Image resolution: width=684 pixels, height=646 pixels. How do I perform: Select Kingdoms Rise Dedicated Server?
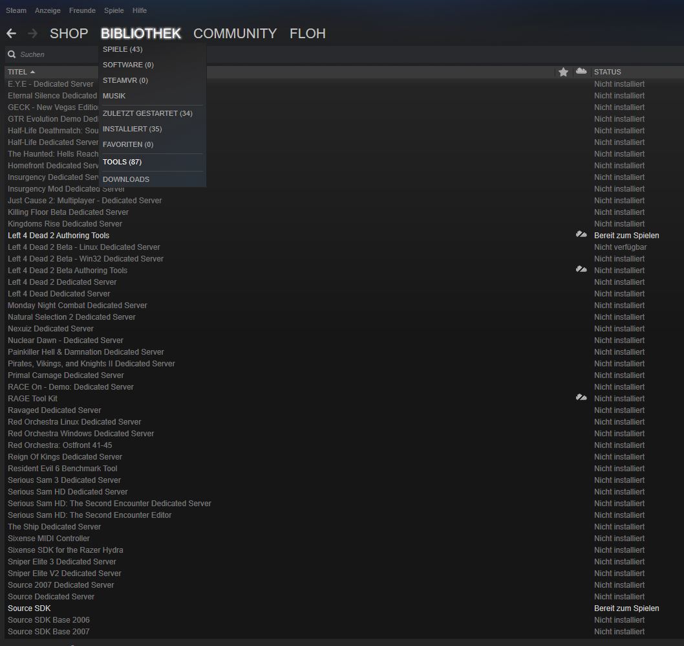pyautogui.click(x=65, y=223)
